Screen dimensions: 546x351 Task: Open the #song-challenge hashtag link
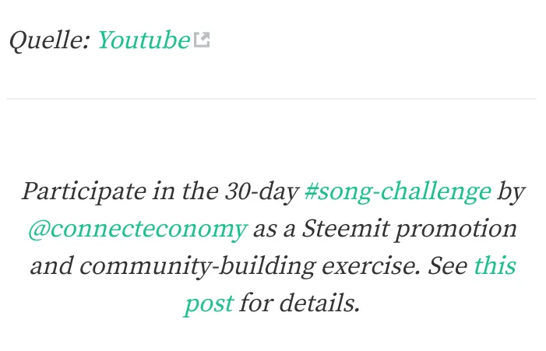398,191
